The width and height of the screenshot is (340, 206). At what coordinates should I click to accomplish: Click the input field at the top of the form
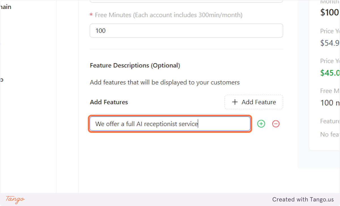pos(186,1)
